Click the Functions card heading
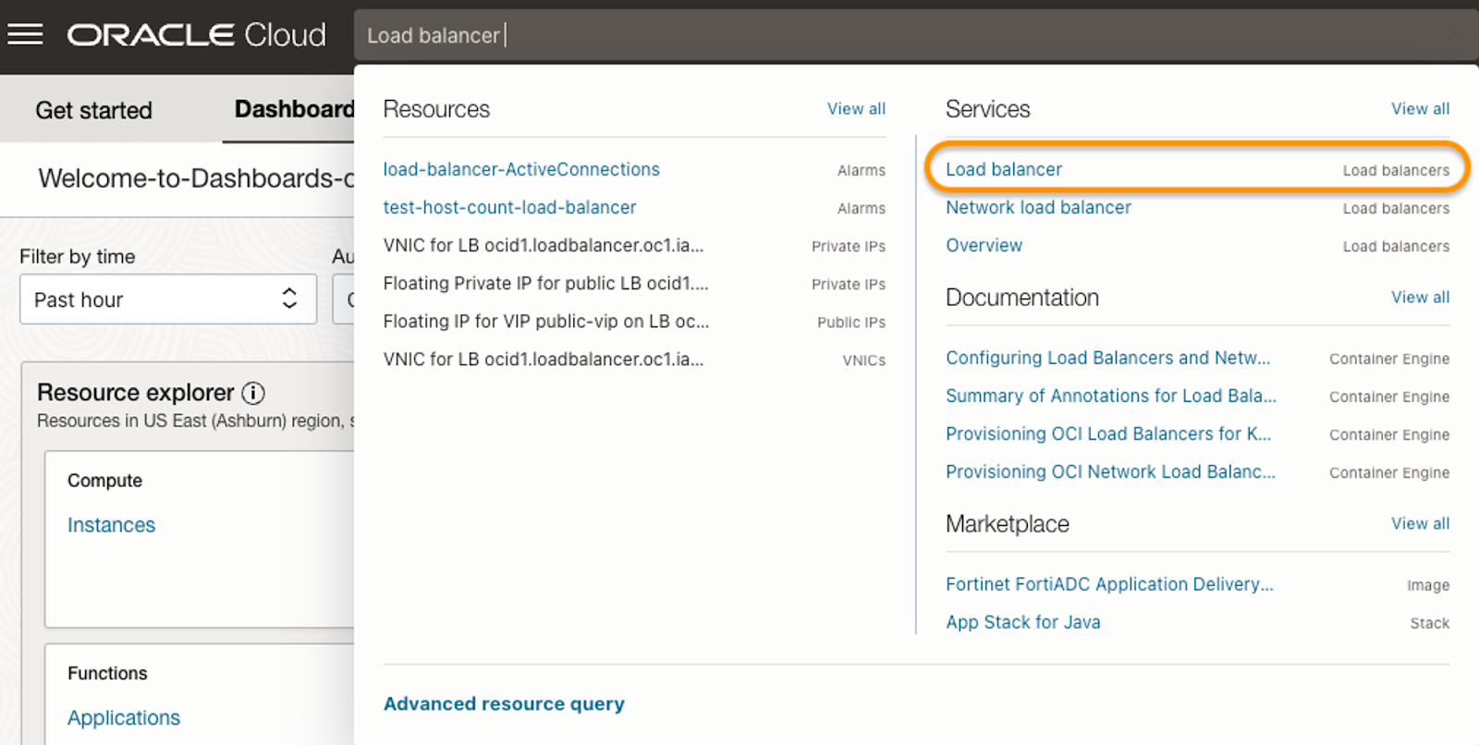 pyautogui.click(x=107, y=674)
